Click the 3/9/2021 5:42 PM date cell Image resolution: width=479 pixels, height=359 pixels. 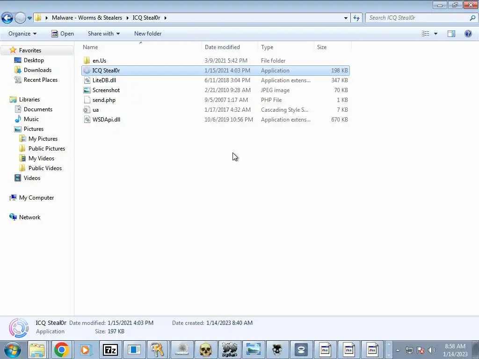point(226,60)
